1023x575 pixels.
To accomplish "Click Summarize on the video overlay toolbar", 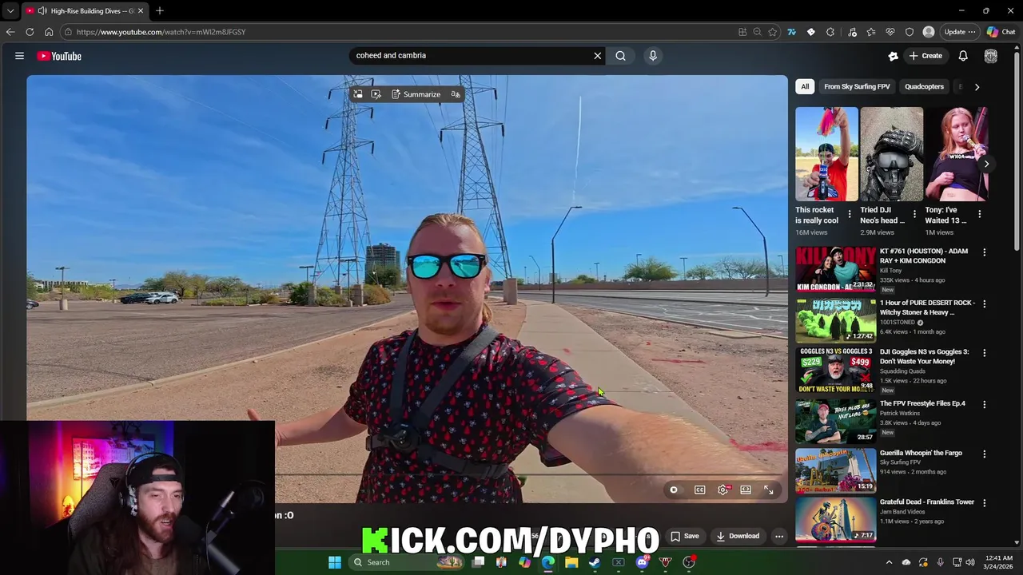I will click(x=416, y=94).
